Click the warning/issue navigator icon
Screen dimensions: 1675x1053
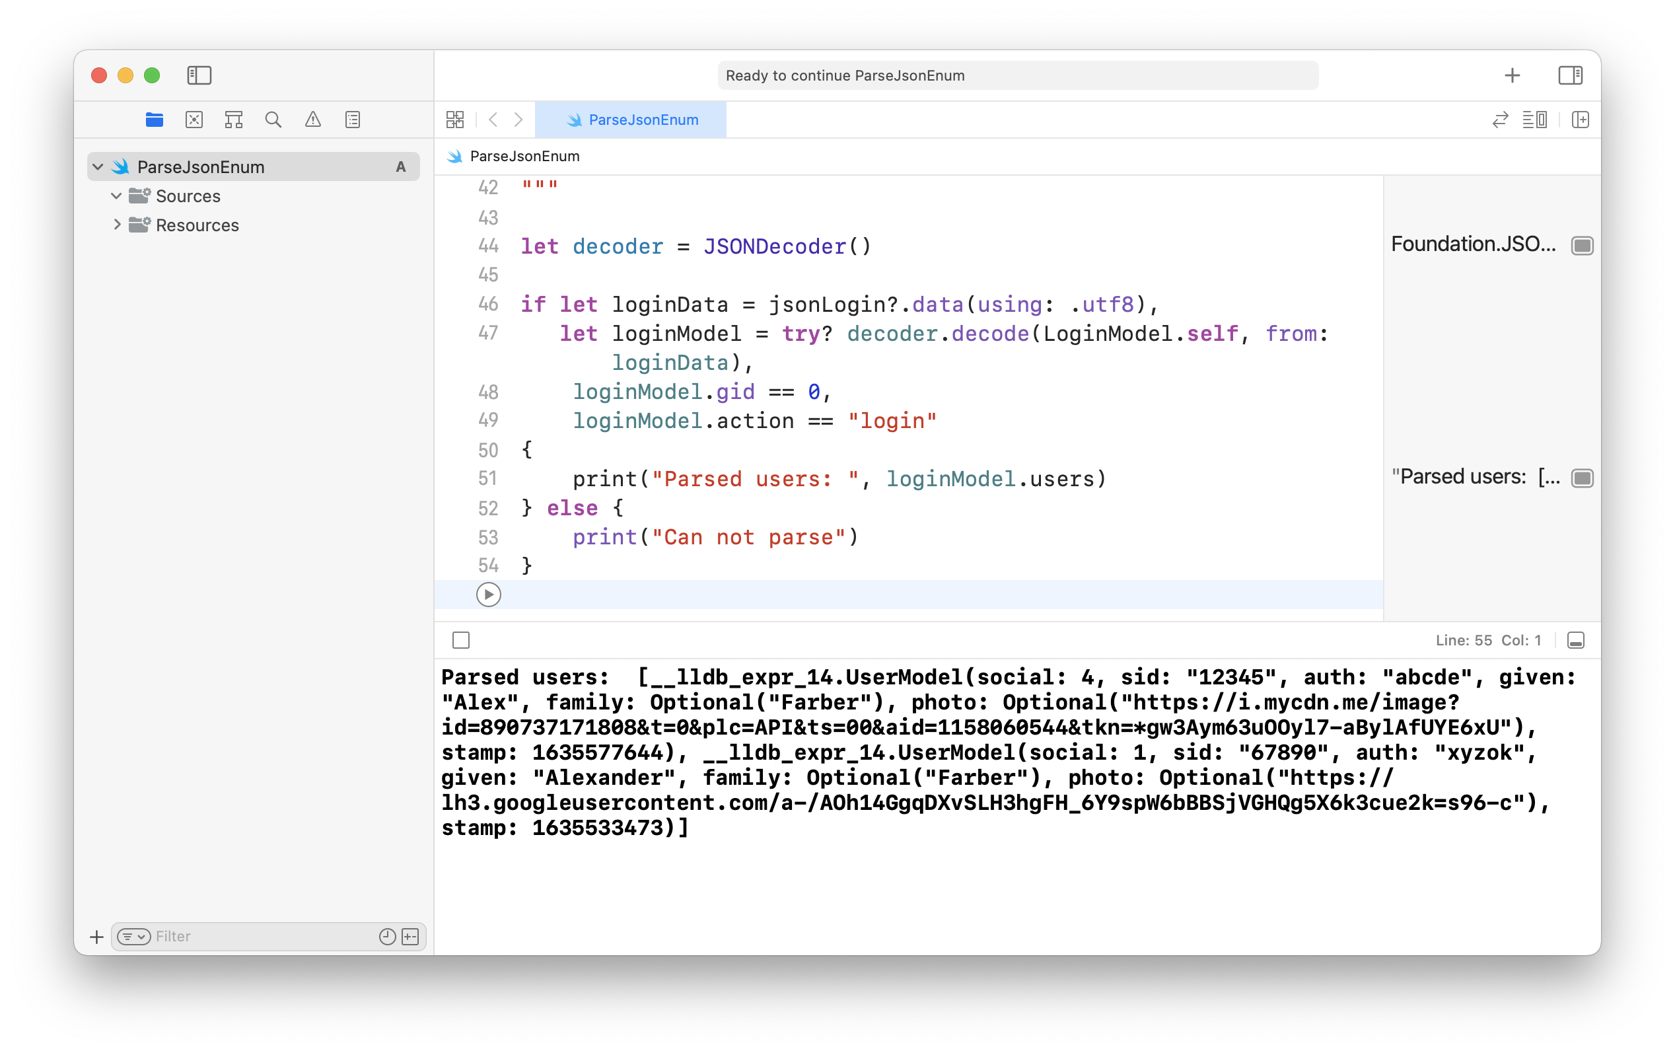pos(312,120)
